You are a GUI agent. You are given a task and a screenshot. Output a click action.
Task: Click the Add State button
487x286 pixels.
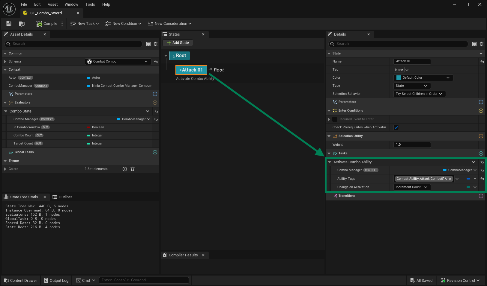[x=178, y=43]
